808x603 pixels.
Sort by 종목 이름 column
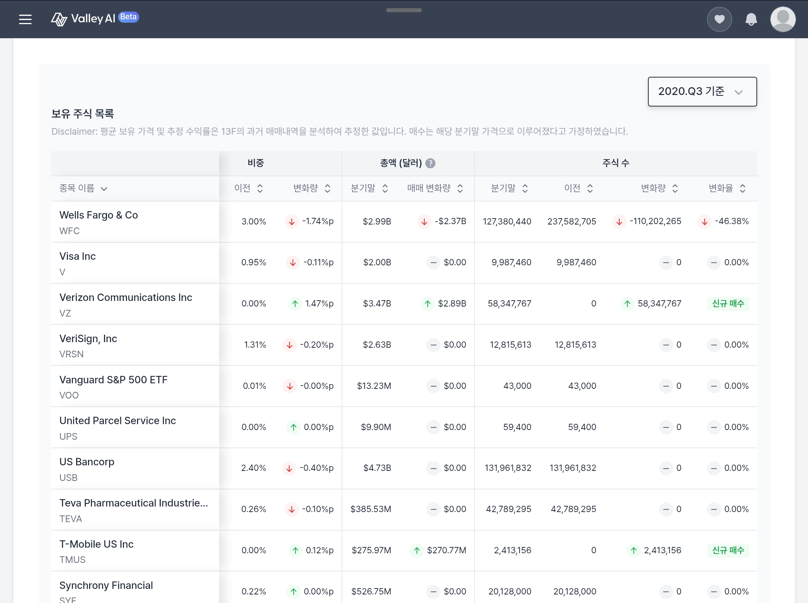84,189
